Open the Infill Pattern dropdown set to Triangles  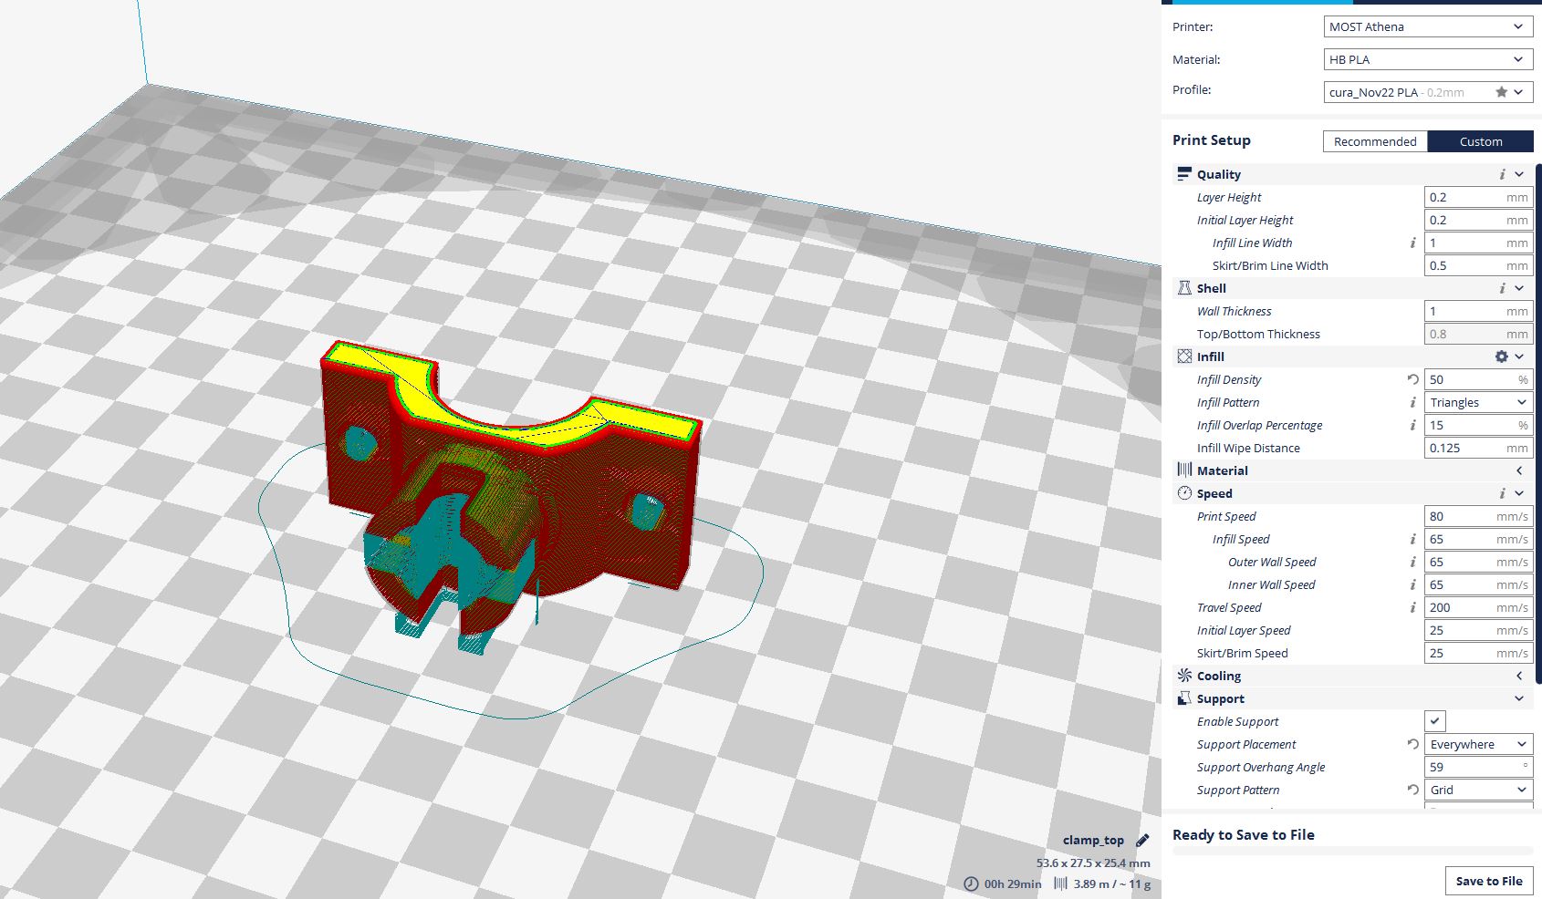pyautogui.click(x=1477, y=402)
